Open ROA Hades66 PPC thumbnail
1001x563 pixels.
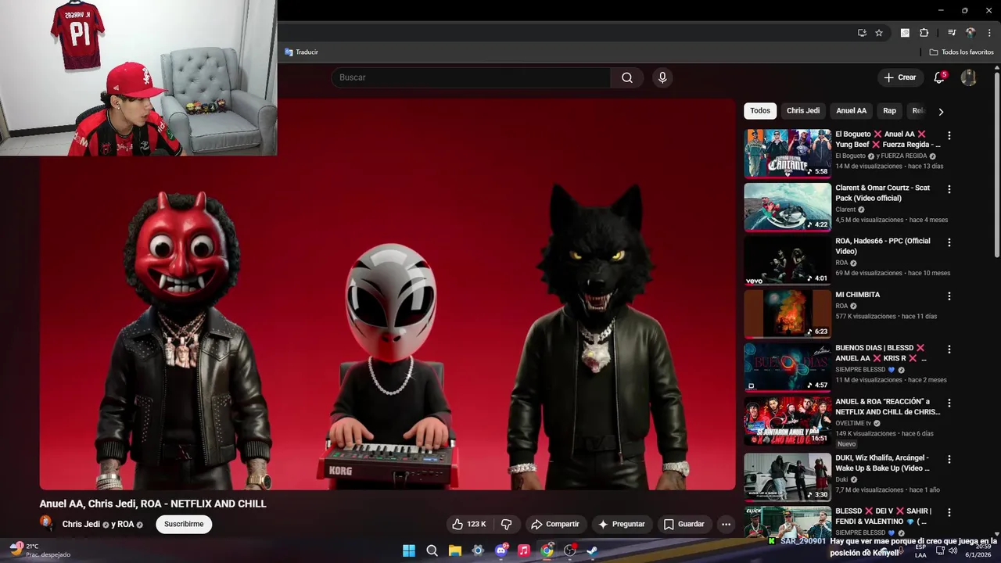[x=788, y=260]
